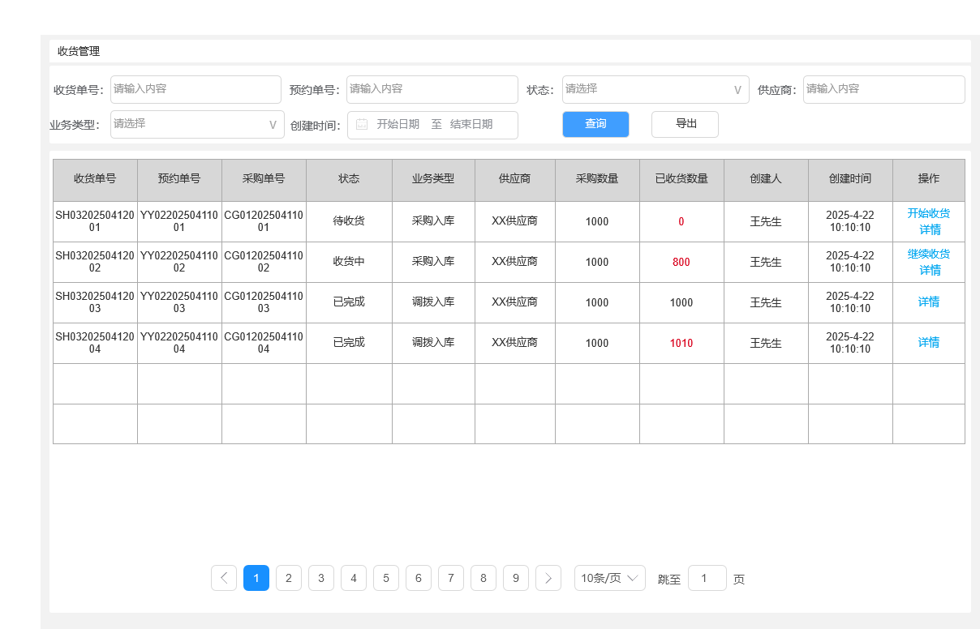Select page 8 in pagination
This screenshot has height=629, width=980.
coord(484,578)
